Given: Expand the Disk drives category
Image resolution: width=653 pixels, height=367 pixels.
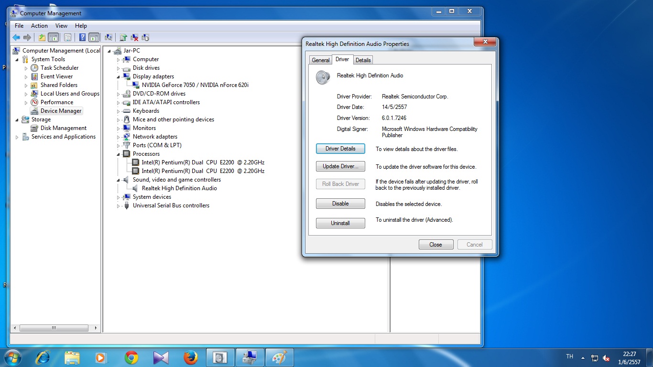Looking at the screenshot, I should (119, 68).
